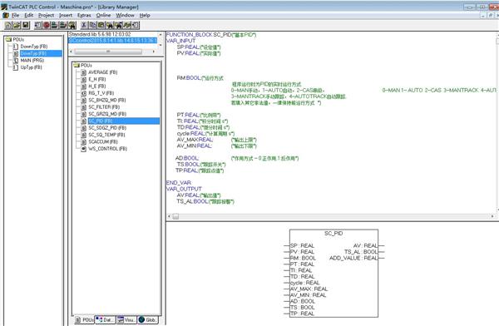This screenshot has height=326, width=499.
Task: Click the icon next to RIG_T_V (FB)
Action: click(84, 93)
